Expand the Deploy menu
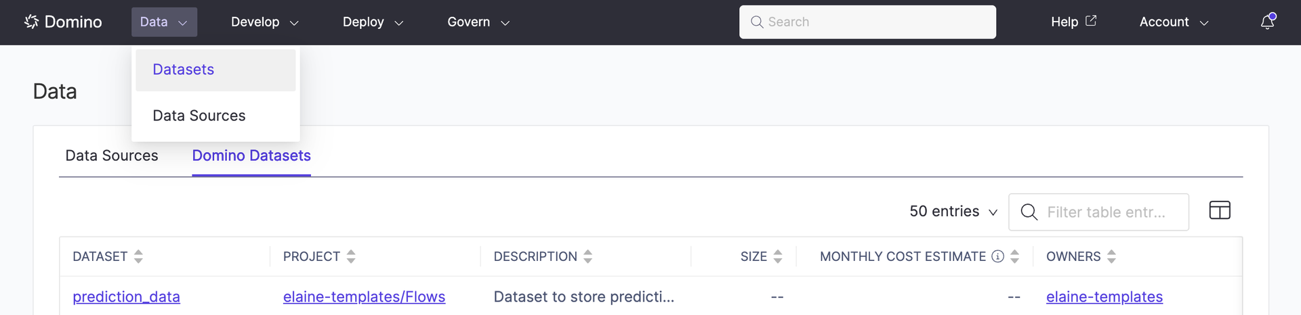 pyautogui.click(x=373, y=22)
